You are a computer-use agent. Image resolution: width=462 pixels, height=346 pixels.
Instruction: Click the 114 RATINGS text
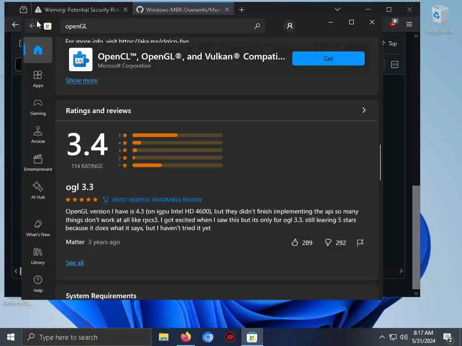click(87, 166)
